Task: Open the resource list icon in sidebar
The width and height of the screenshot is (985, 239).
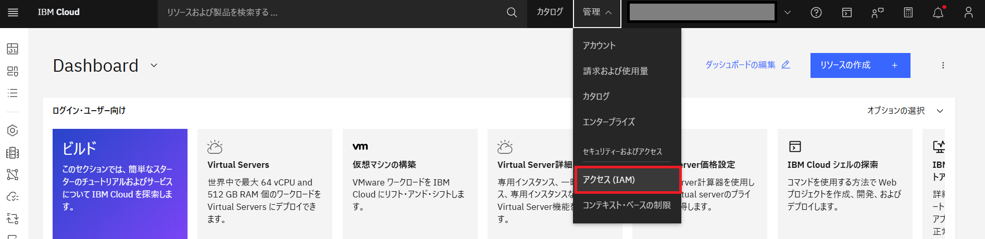Action: 13,93
